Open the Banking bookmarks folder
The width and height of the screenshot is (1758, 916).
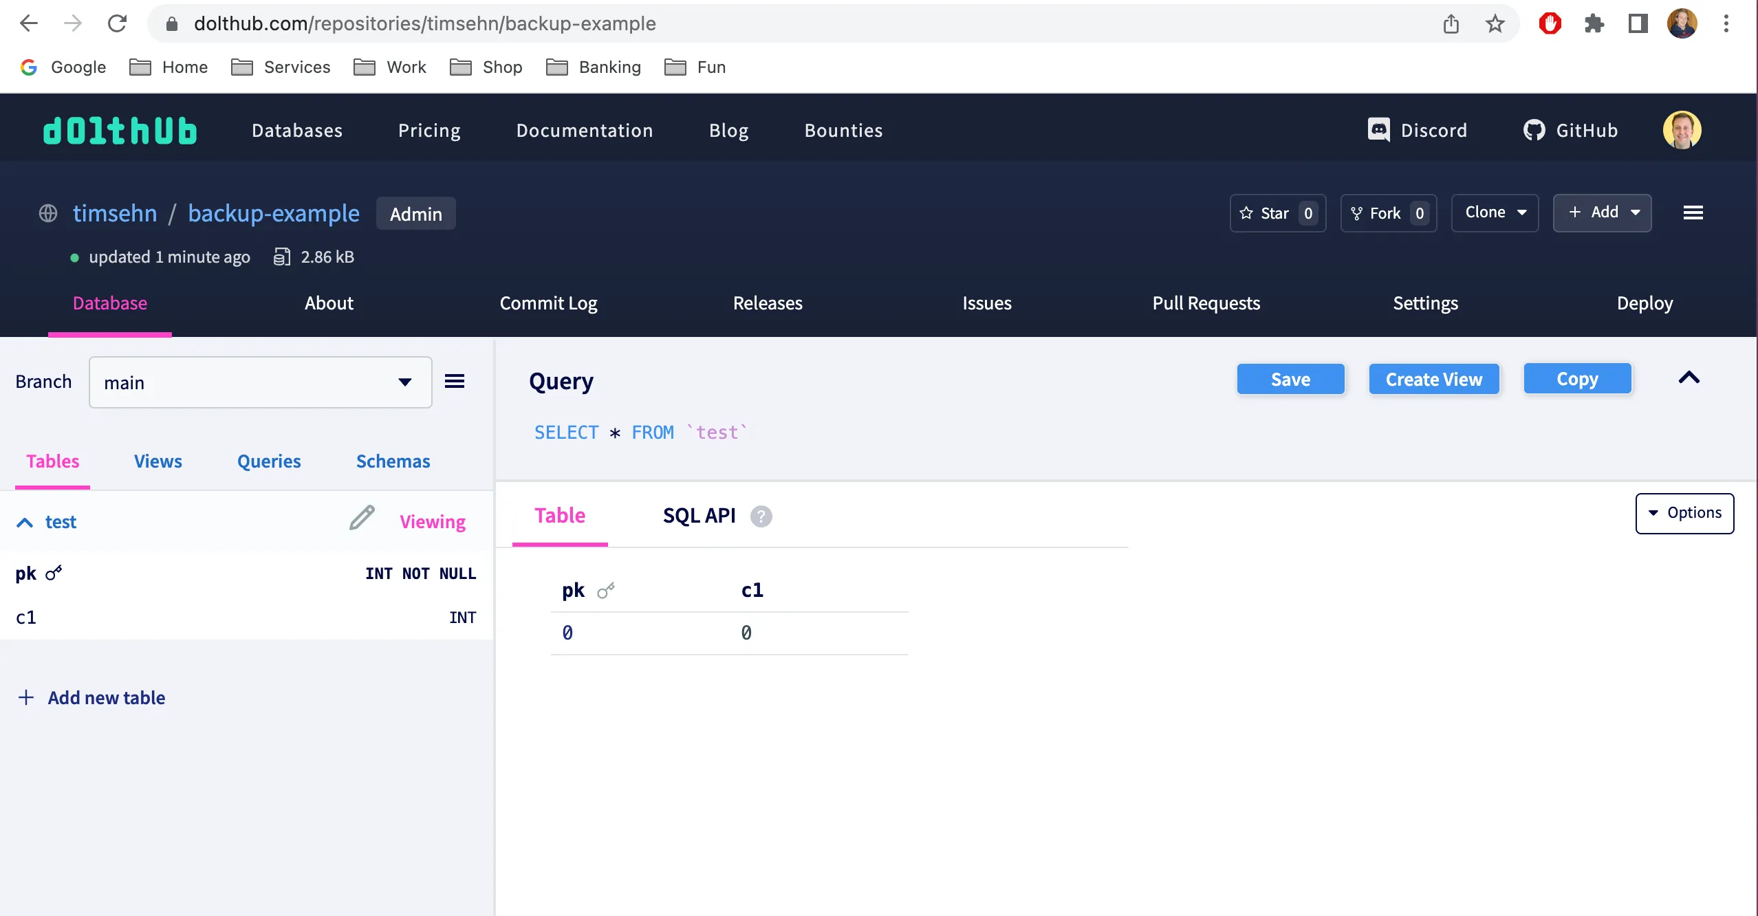594,67
